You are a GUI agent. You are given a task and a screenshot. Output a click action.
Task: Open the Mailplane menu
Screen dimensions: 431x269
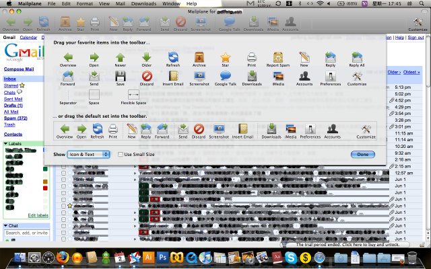tap(30, 3)
